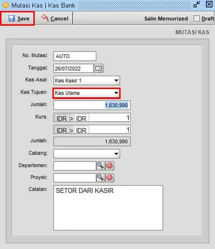The width and height of the screenshot is (215, 249).
Task: Click the Departemen search magnifier icon
Action: point(100,166)
